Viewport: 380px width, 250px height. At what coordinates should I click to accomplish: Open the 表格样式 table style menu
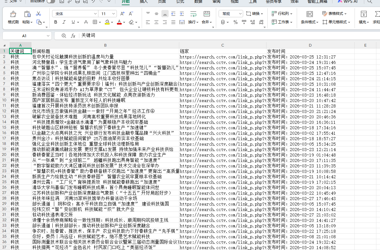334,14
